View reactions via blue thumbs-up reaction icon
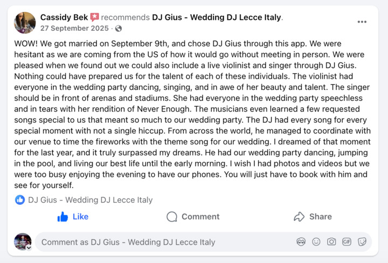This screenshot has height=263, width=388. point(20,199)
